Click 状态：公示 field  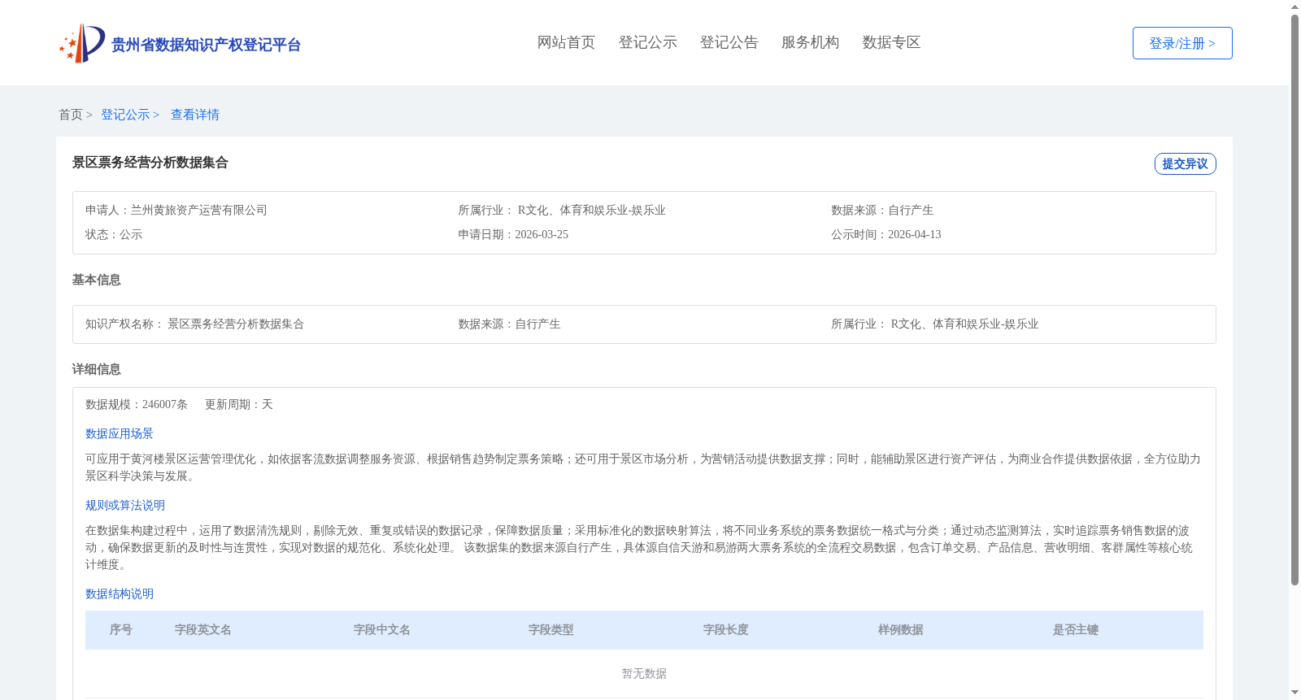114,234
